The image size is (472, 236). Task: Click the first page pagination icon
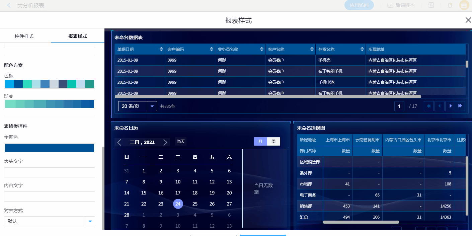click(x=429, y=106)
